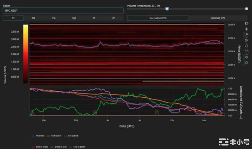
Task: Switch to the 1W time range
Action: [x=33, y=18]
